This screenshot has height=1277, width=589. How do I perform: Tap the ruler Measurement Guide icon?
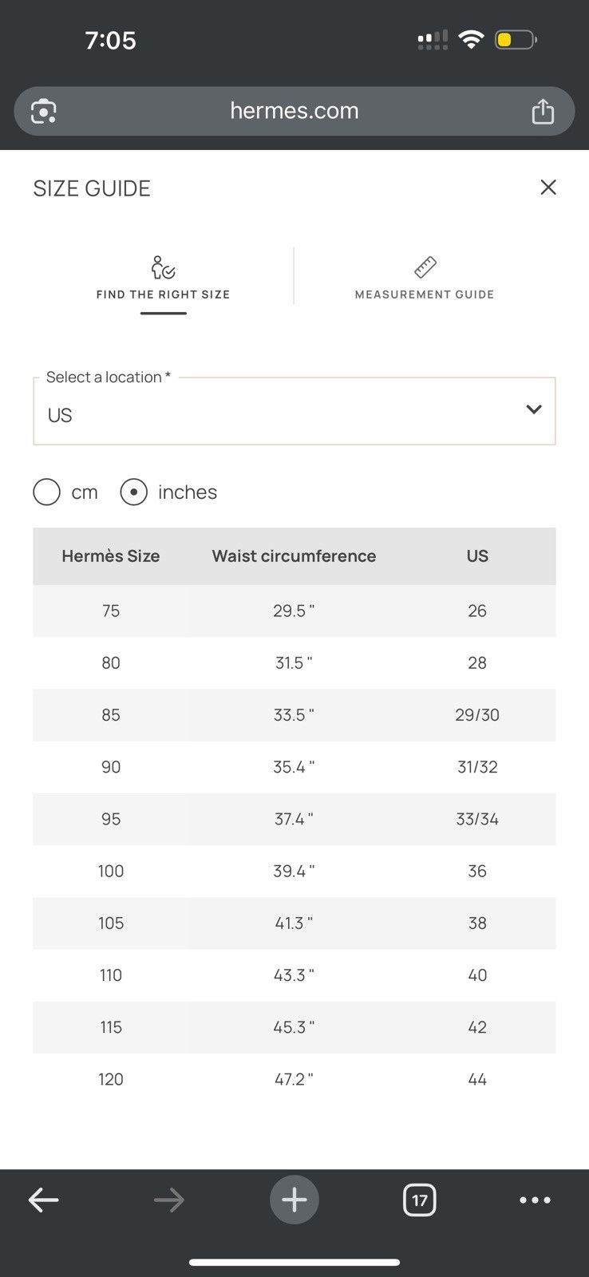[425, 267]
